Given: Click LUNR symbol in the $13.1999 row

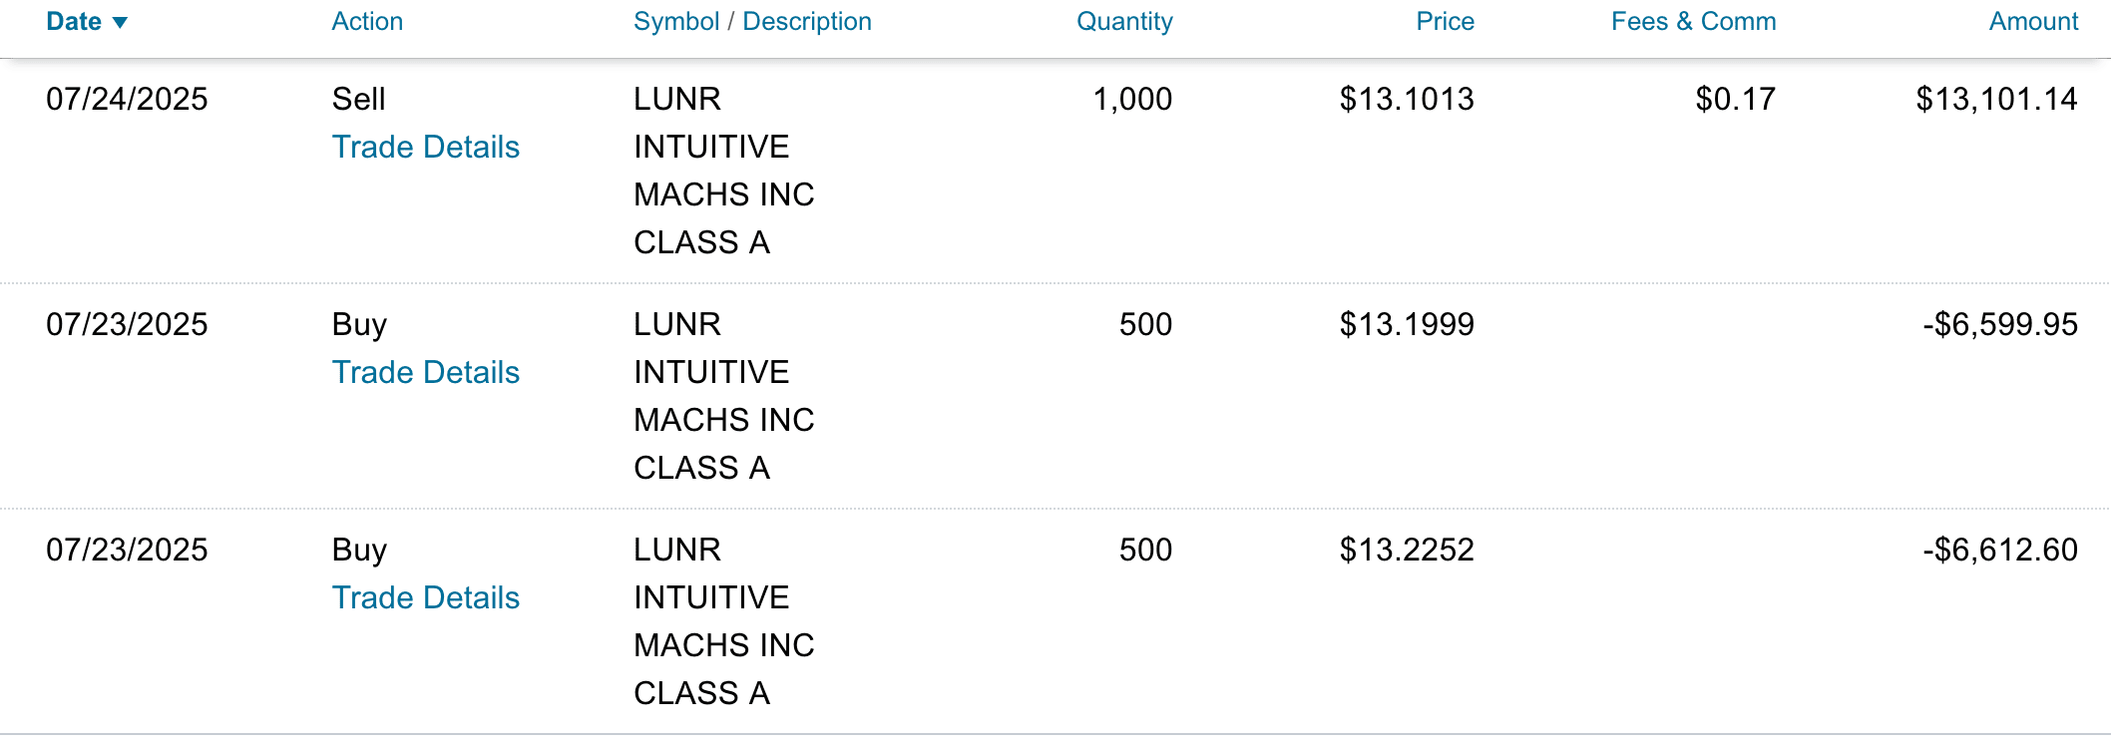Looking at the screenshot, I should [x=677, y=325].
